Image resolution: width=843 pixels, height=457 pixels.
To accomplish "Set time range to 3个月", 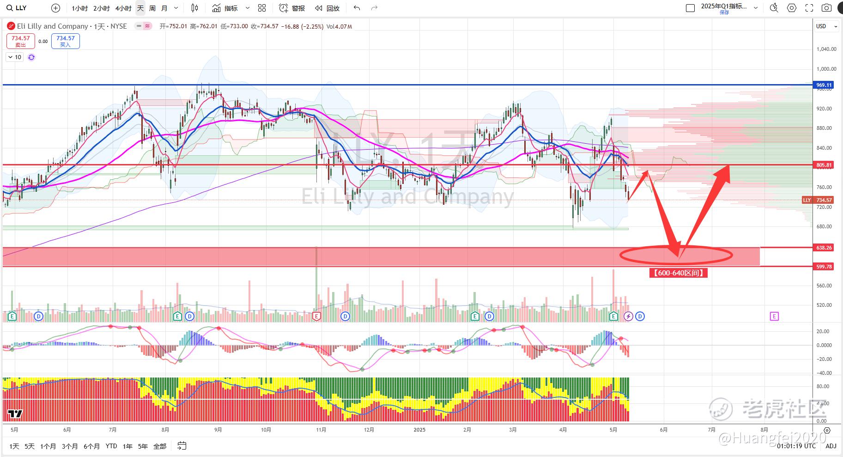I will click(70, 446).
